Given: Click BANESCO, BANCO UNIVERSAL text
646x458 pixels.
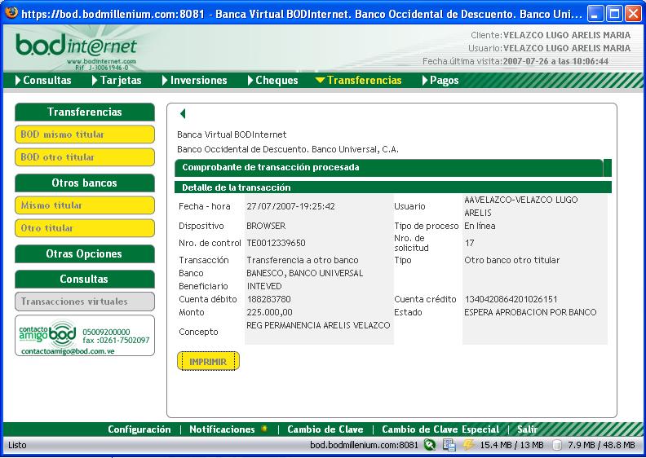Looking at the screenshot, I should [305, 273].
